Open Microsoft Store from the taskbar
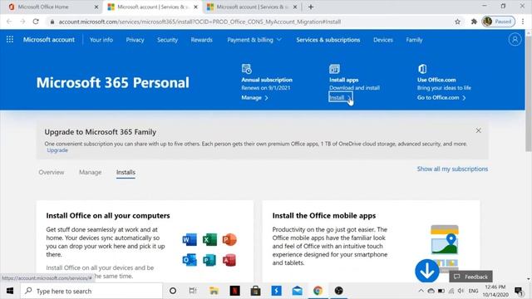Screen dimensions: 532x299 coord(255,291)
